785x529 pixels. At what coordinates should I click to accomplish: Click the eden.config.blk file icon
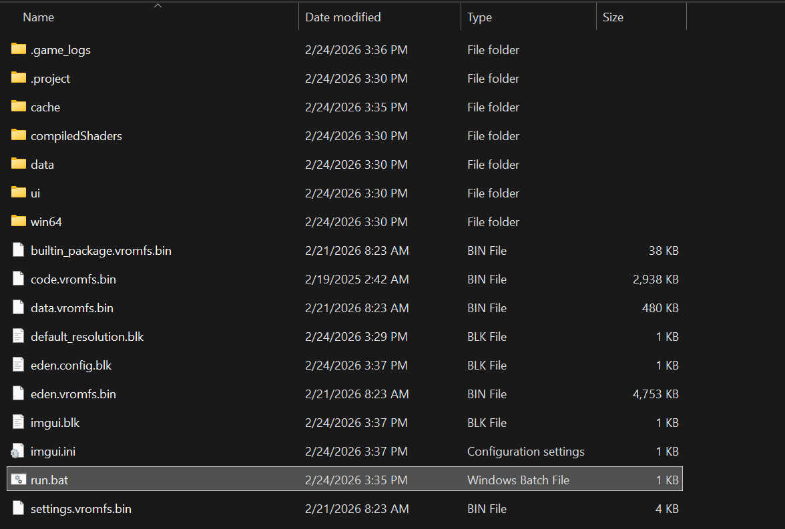pyautogui.click(x=18, y=365)
